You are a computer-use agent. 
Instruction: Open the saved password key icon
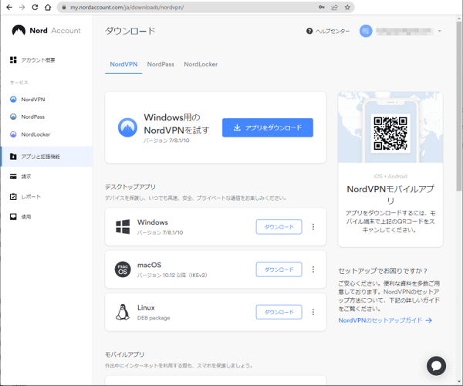click(322, 8)
